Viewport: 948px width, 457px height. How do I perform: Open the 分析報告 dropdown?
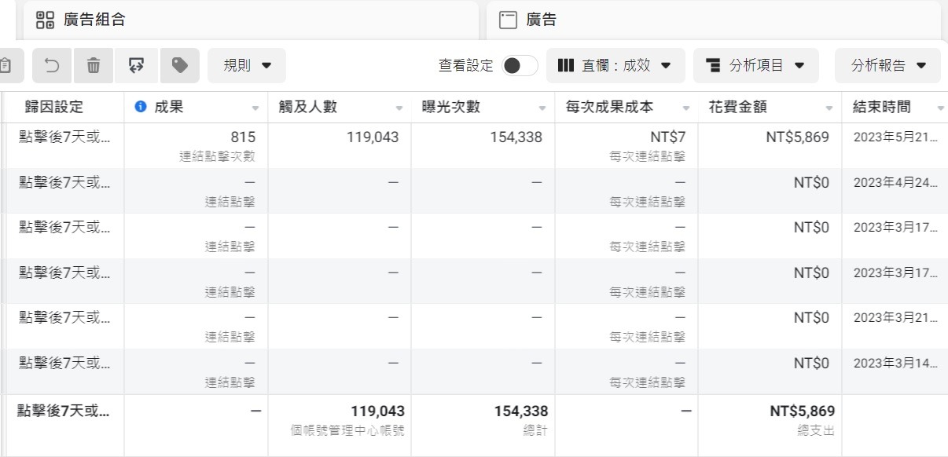[887, 65]
